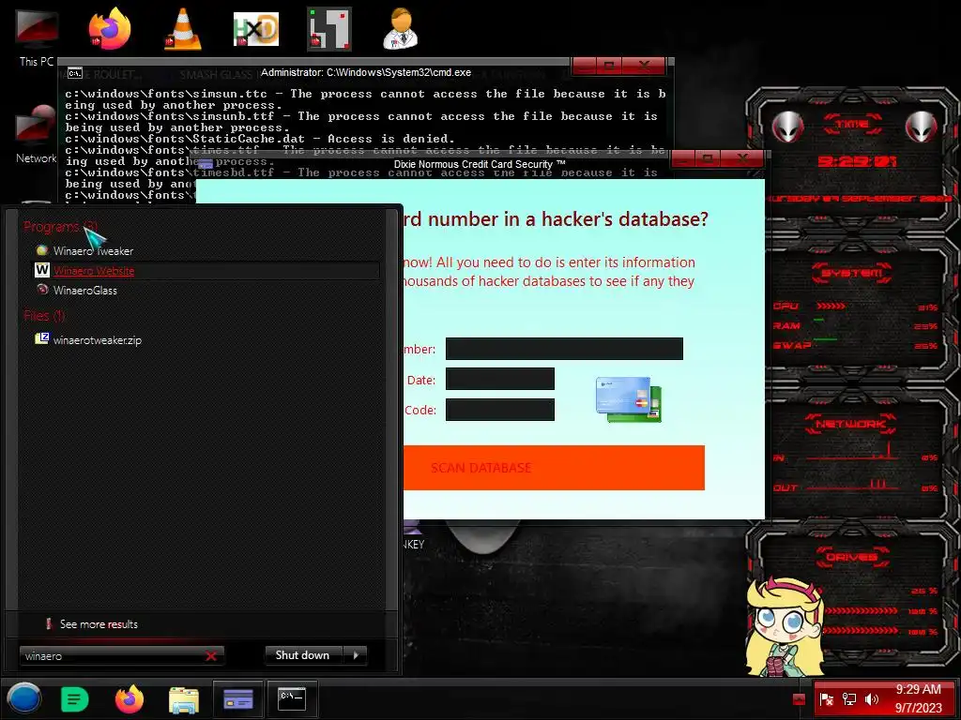Open HxD hex editor desktop shortcut
961x720 pixels.
point(256,29)
